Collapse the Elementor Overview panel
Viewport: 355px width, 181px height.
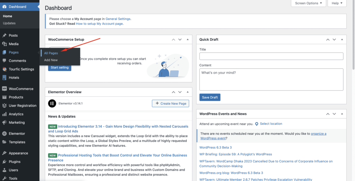(188, 92)
